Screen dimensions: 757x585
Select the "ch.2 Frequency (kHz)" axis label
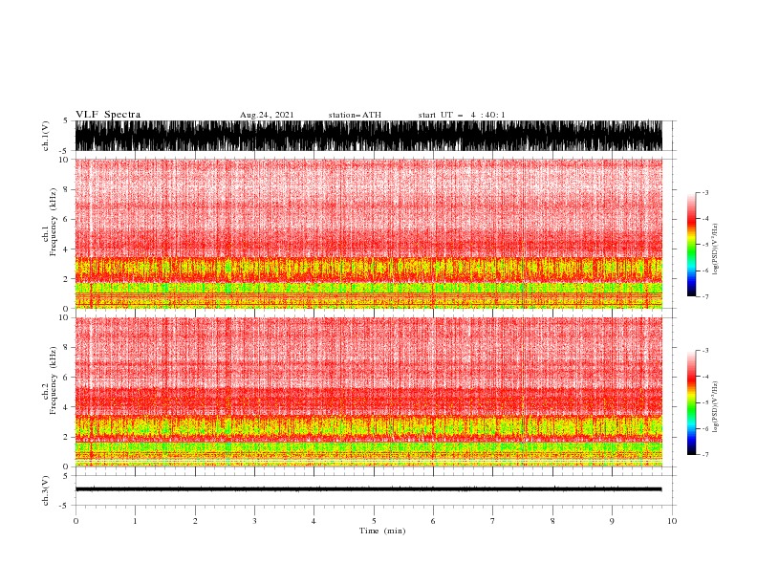pos(50,379)
